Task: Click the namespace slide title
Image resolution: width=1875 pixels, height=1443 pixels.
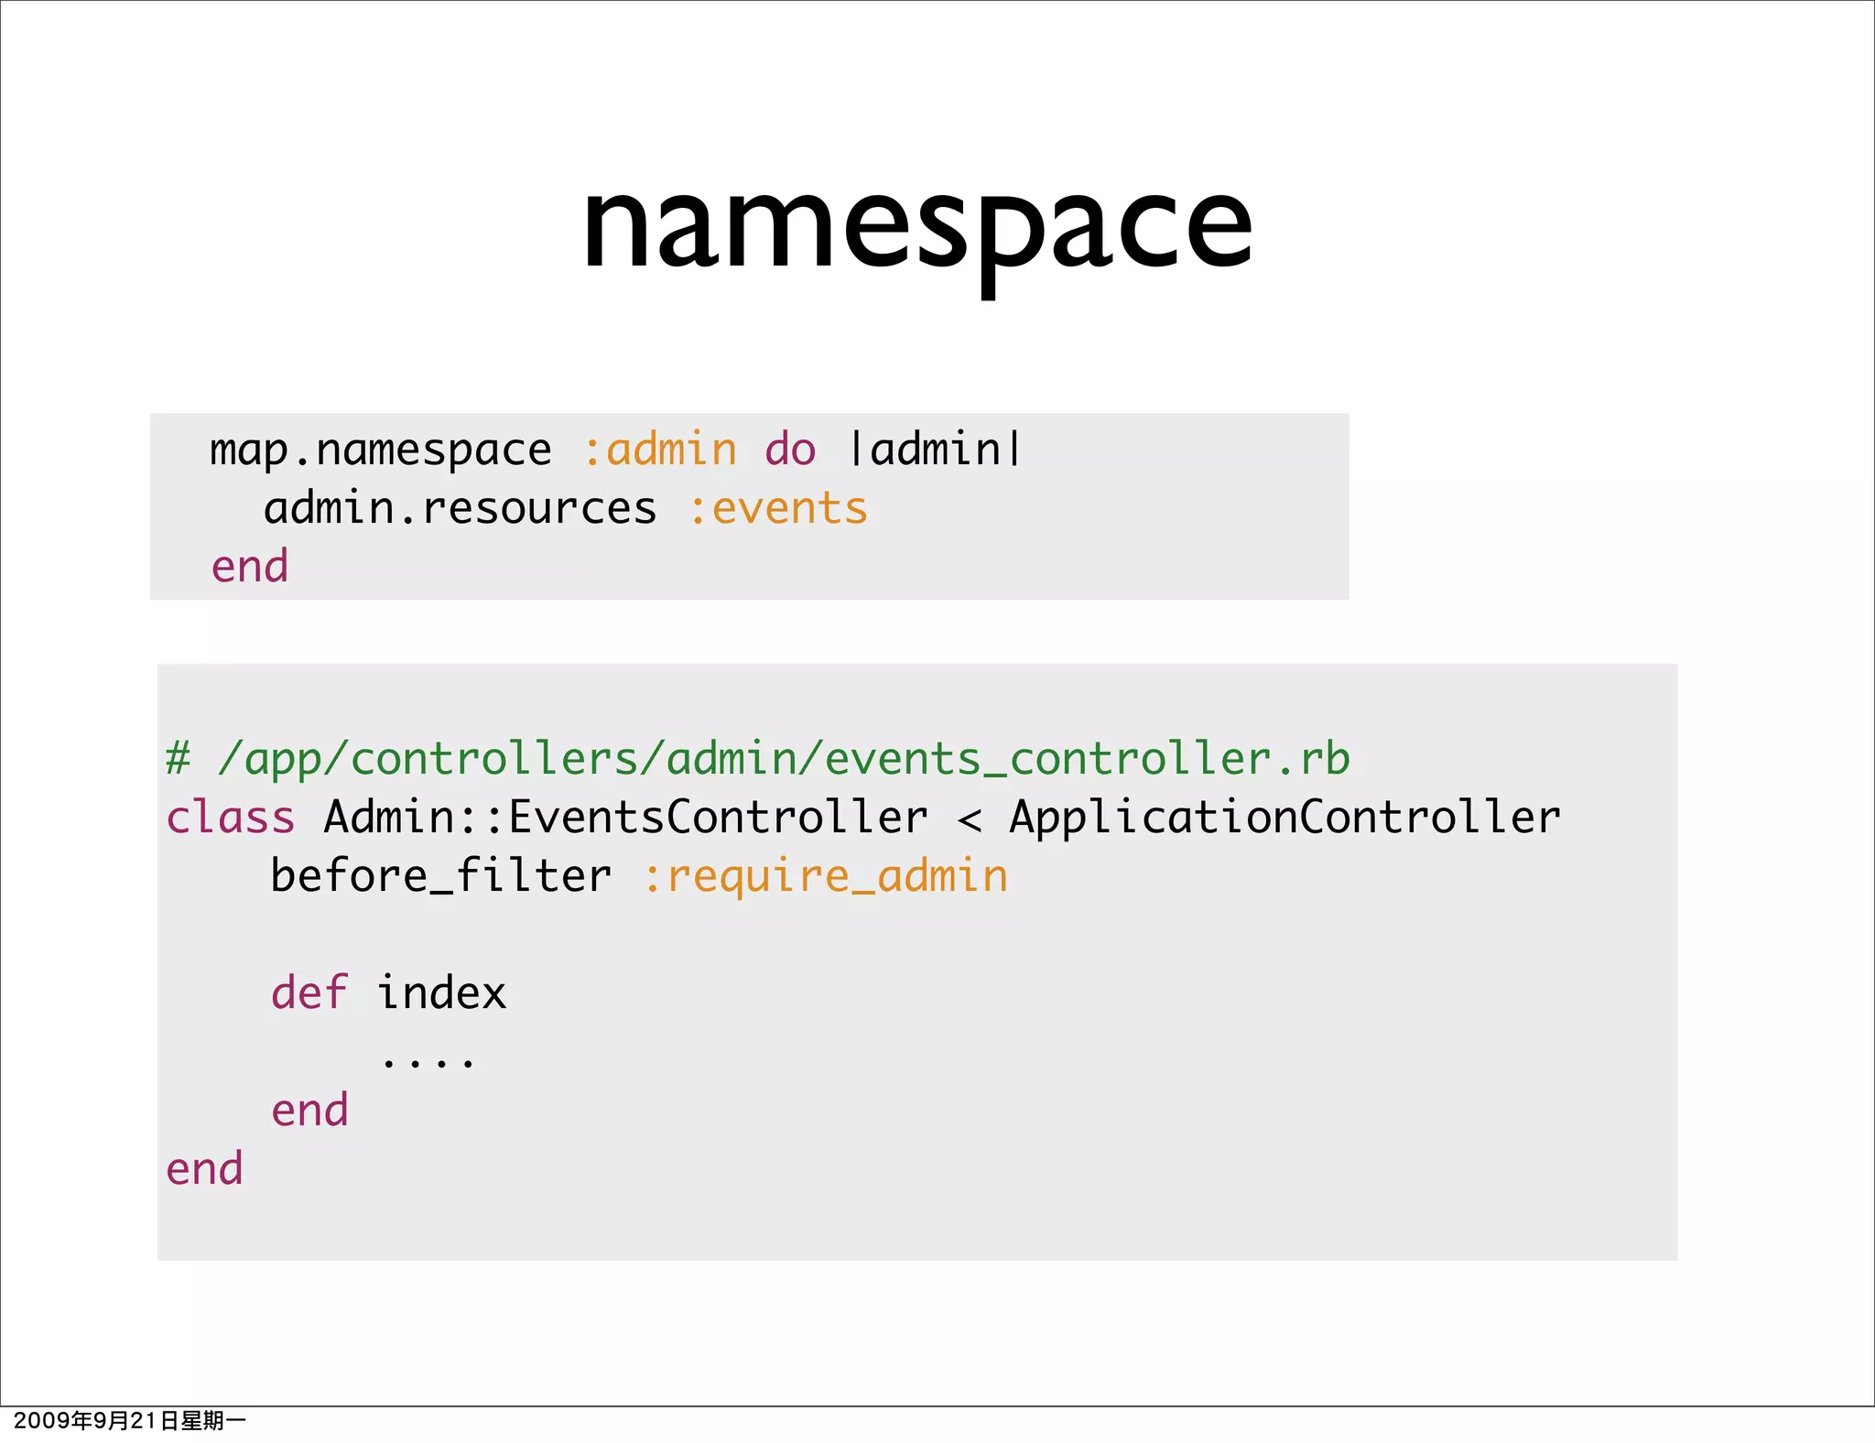Action: (917, 225)
